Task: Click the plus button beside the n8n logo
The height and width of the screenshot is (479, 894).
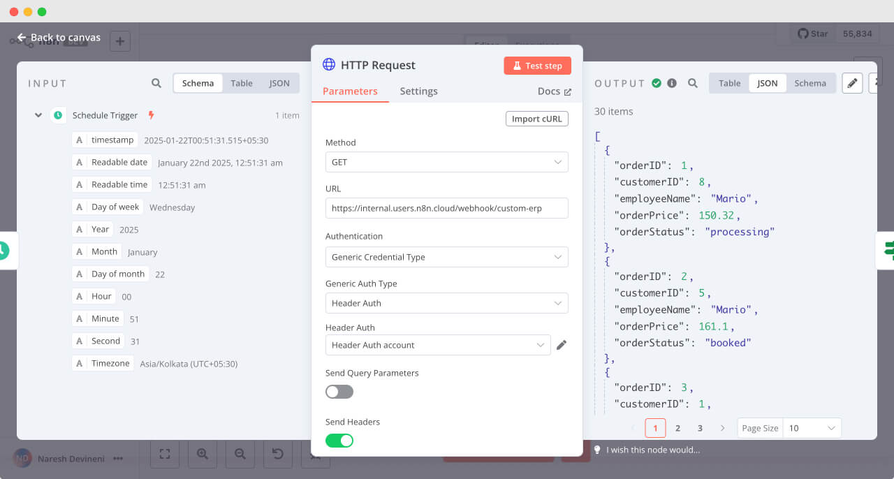Action: [119, 41]
